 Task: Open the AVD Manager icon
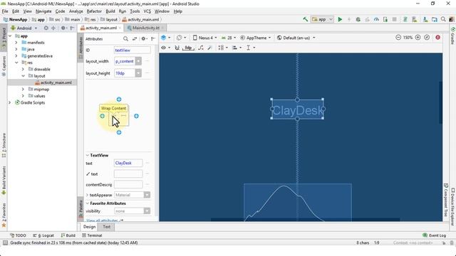tap(415, 19)
